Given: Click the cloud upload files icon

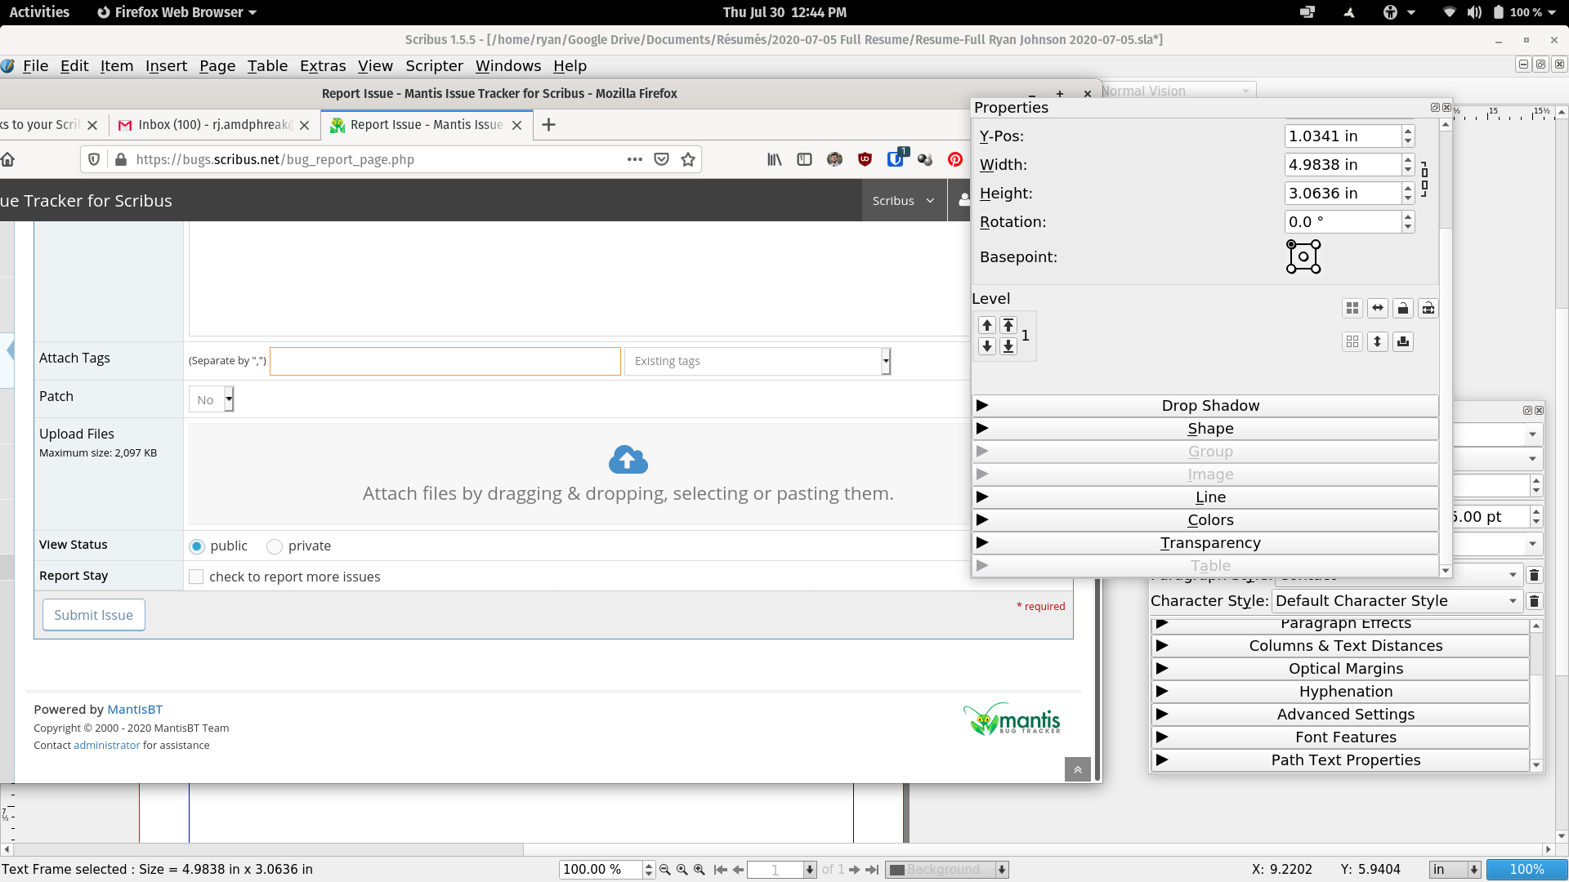Looking at the screenshot, I should (628, 460).
